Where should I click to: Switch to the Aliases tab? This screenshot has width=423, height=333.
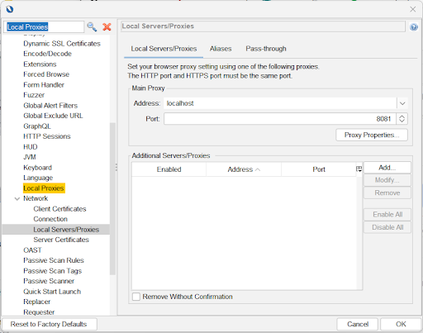[x=221, y=49]
